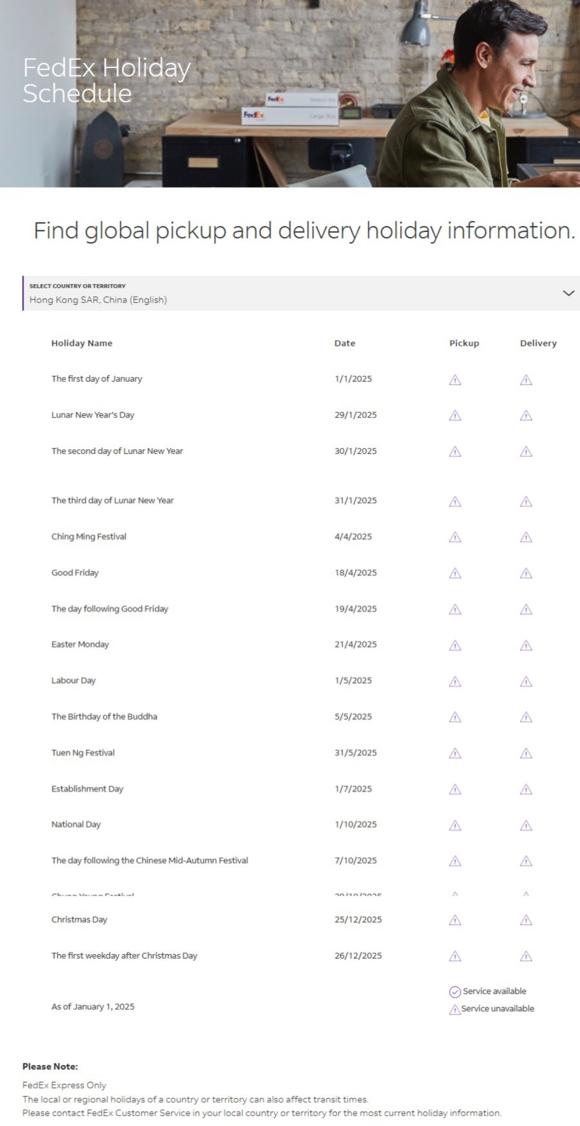This screenshot has width=580, height=1126.
Task: Click the Service available checkmark legend icon
Action: pos(455,992)
